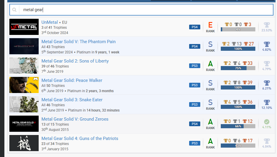This screenshot has height=157, width=277.
Task: Click the 43% progress bar for Guns of the Patriots
Action: [238, 146]
